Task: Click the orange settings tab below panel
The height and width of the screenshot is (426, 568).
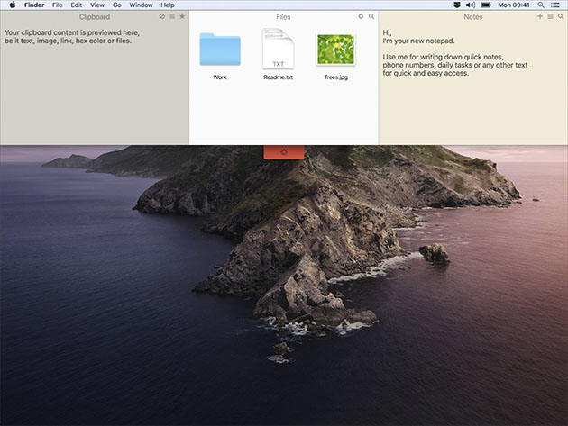Action: (x=284, y=152)
